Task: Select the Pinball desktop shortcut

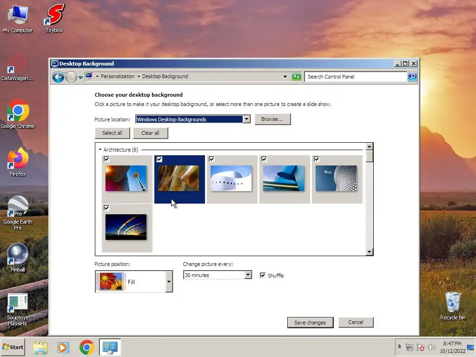Action: point(18,258)
